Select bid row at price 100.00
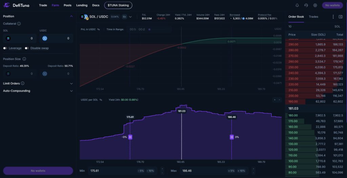This screenshot has width=347, height=178. (x=316, y=161)
